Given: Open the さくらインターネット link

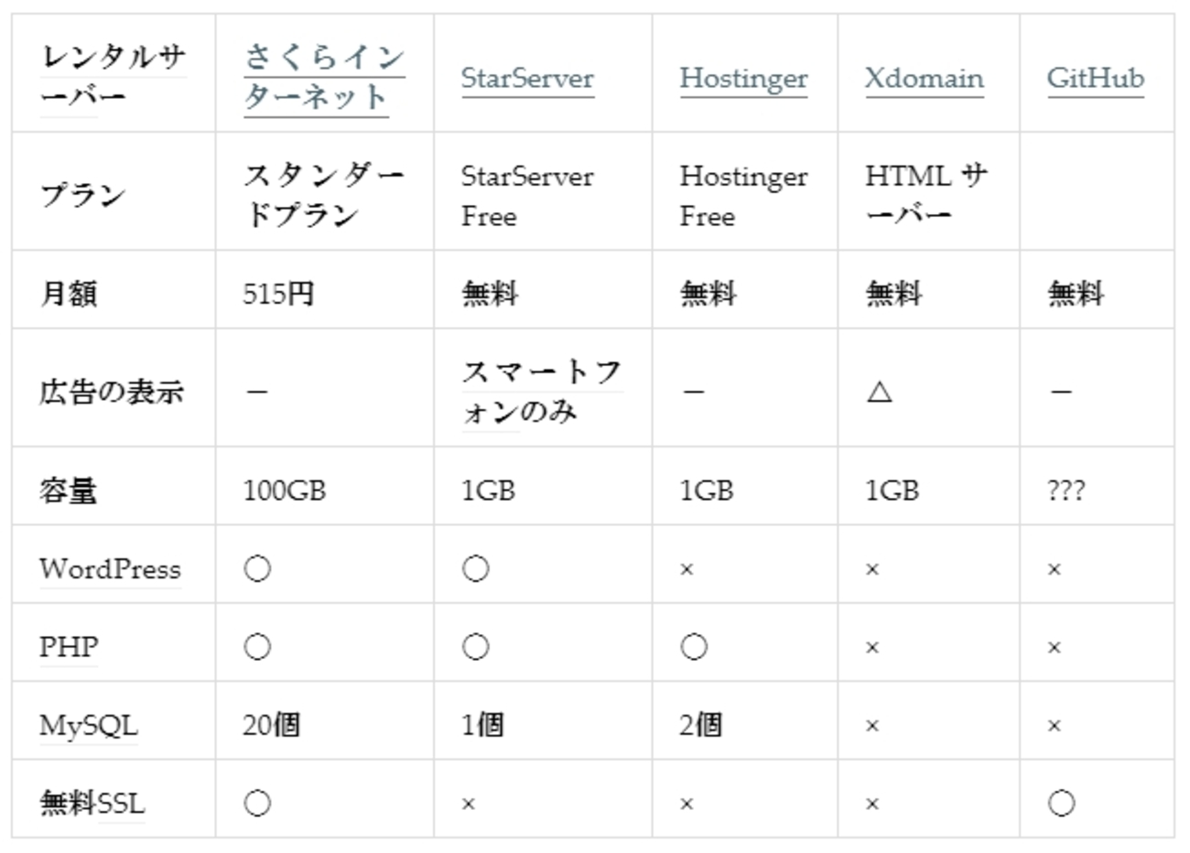Looking at the screenshot, I should point(323,77).
